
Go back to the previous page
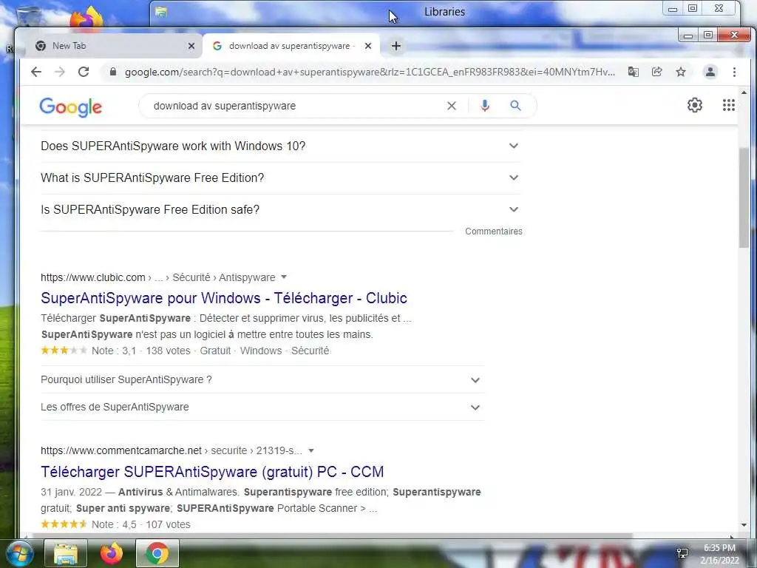[36, 72]
